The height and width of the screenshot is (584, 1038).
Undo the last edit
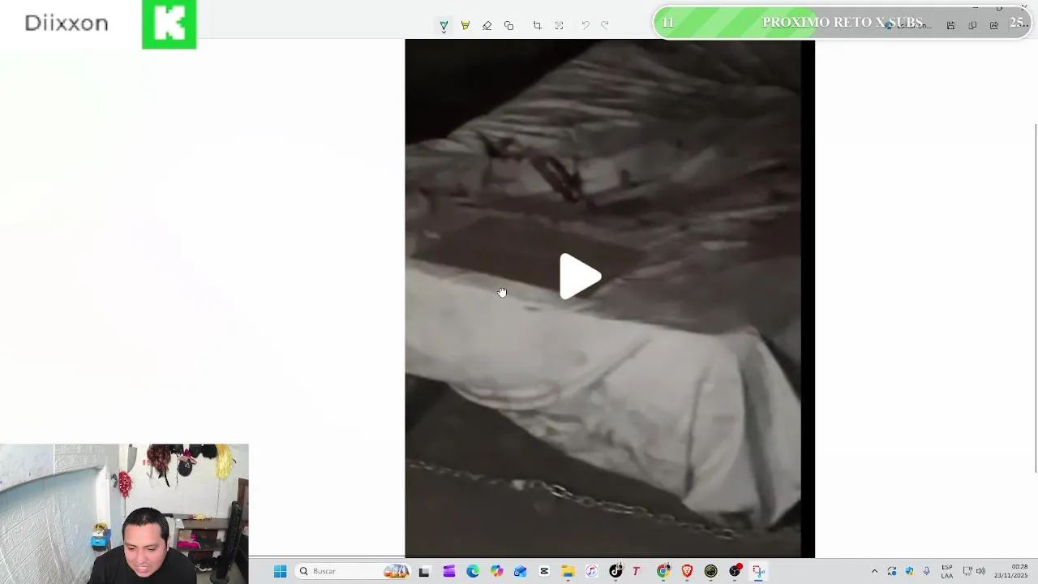coord(585,26)
